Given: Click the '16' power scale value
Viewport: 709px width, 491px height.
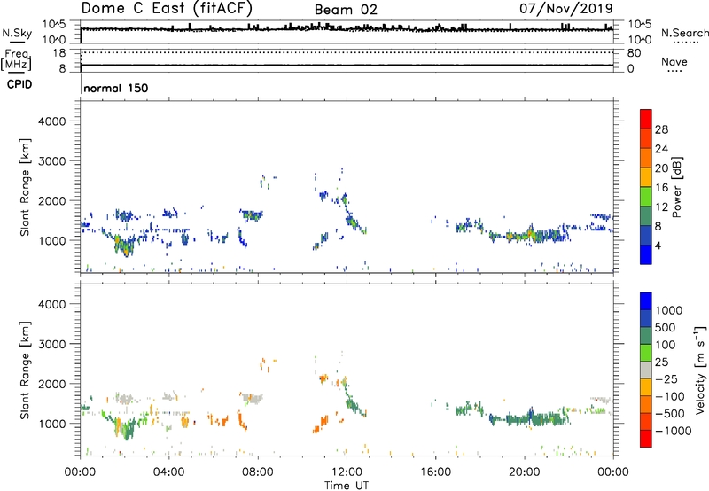Looking at the screenshot, I should pyautogui.click(x=661, y=188).
